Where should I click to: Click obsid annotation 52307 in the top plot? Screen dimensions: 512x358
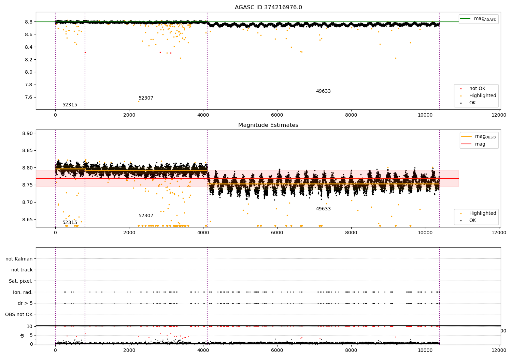[146, 98]
